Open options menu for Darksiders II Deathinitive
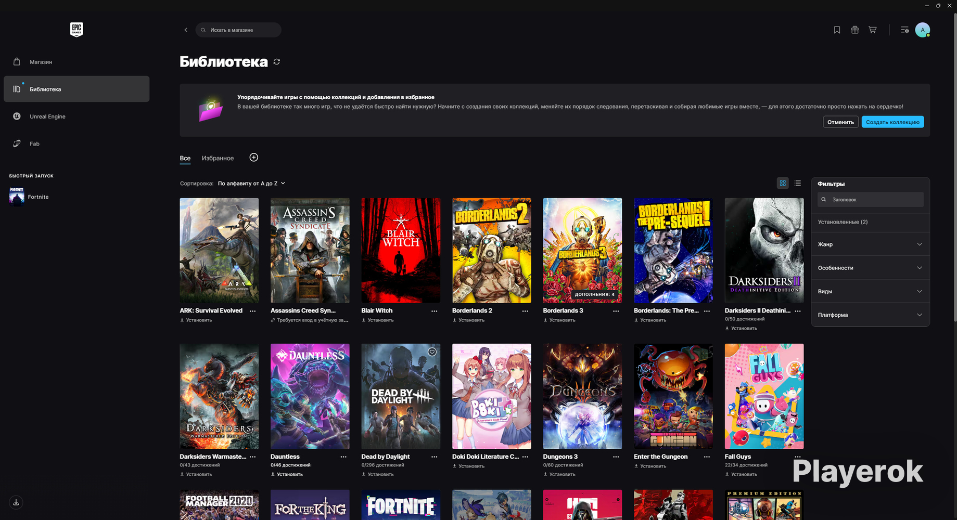 click(x=798, y=311)
